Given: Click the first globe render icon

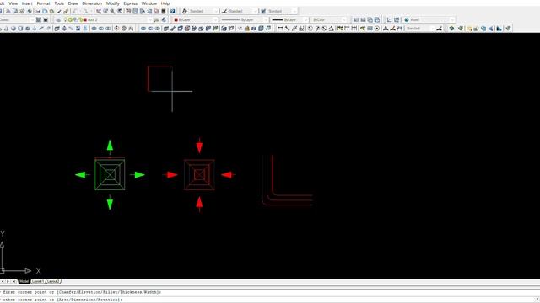Looking at the screenshot, I should [451, 29].
